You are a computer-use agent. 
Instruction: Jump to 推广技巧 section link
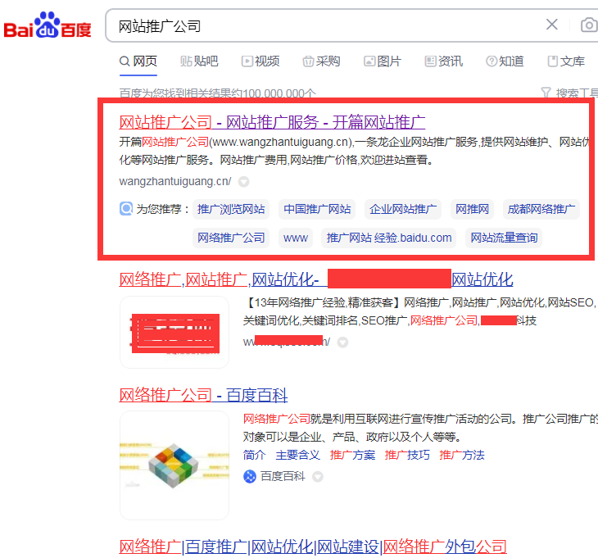pyautogui.click(x=407, y=455)
